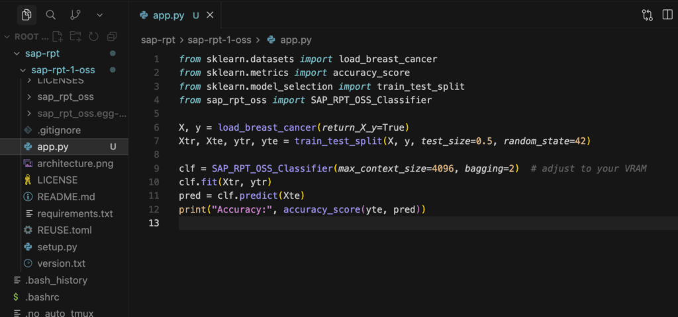The image size is (678, 317).
Task: Open the Search view icon
Action: point(51,15)
